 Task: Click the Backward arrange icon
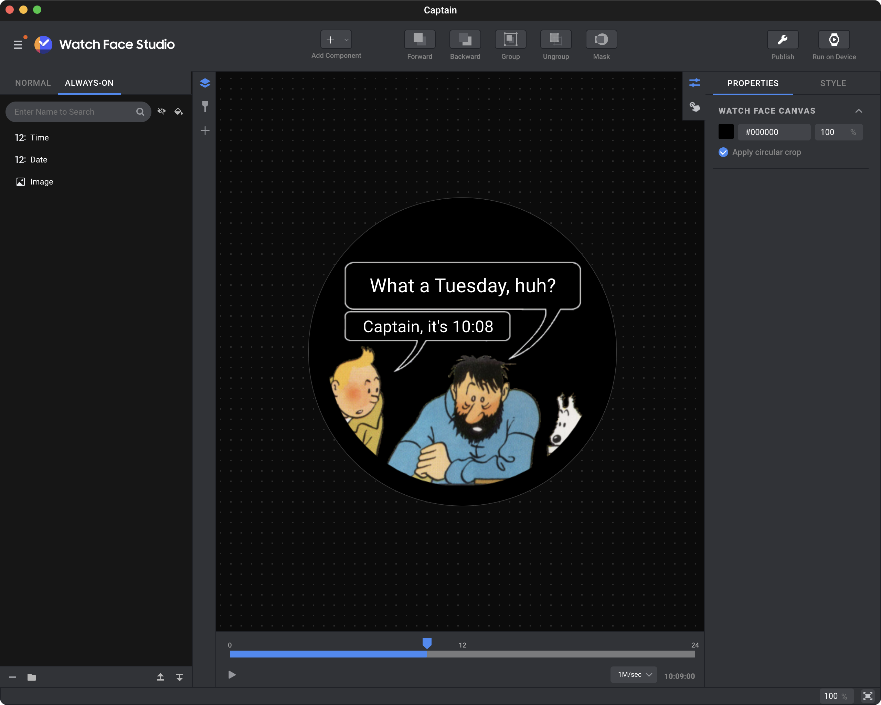point(465,40)
